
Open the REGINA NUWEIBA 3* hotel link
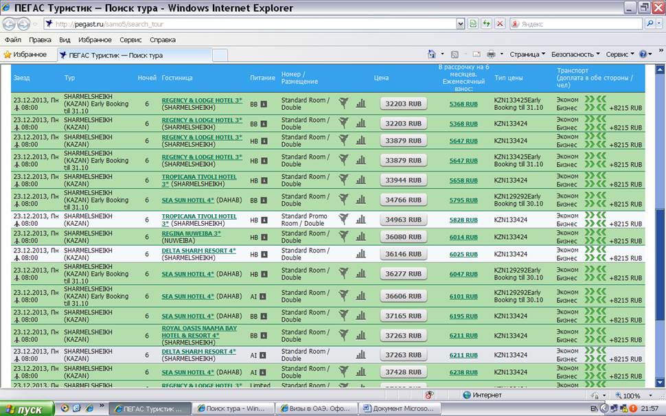point(191,233)
